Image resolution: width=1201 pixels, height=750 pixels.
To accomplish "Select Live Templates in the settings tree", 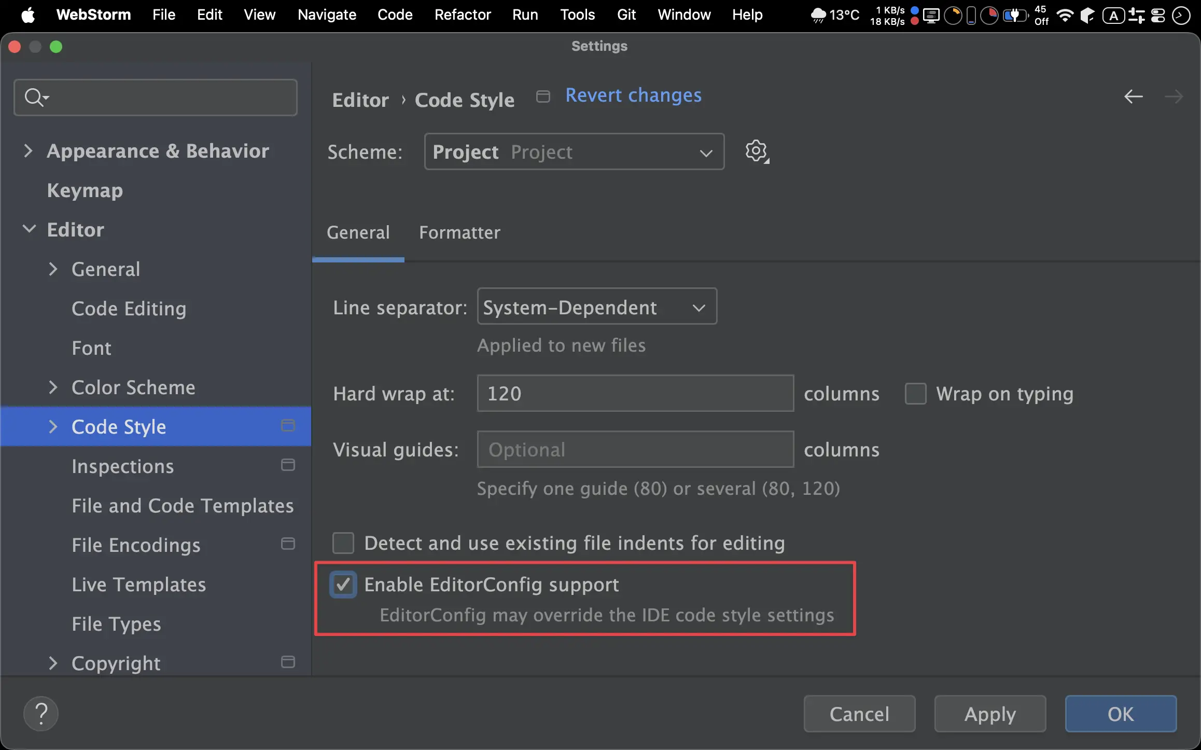I will pos(138,585).
